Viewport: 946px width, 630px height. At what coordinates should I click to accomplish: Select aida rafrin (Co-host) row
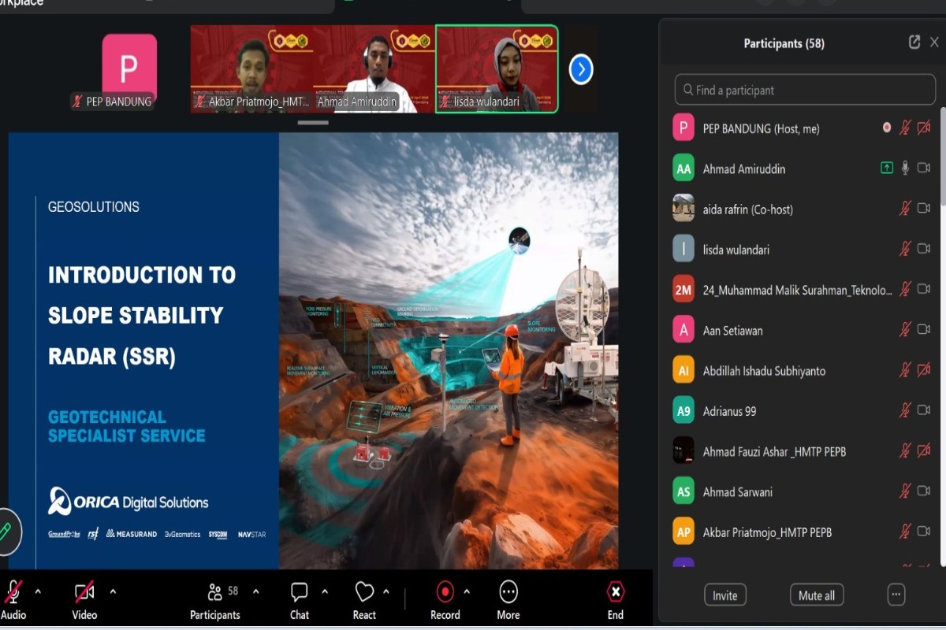[803, 209]
